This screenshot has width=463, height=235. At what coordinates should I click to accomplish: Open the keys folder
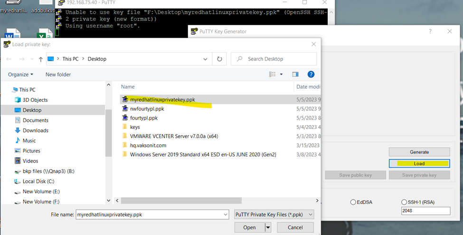point(134,127)
